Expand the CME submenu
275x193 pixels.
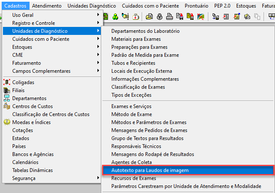tap(52, 55)
